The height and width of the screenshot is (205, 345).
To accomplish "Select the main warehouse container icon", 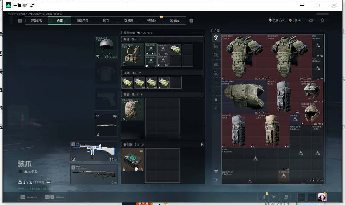I will pos(216,38).
